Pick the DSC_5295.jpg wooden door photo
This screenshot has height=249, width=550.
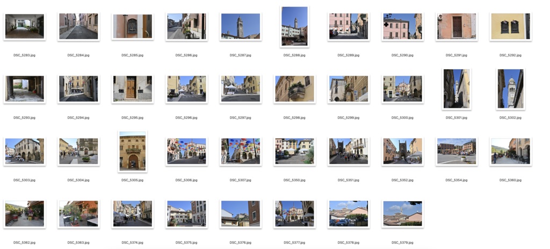coord(133,89)
